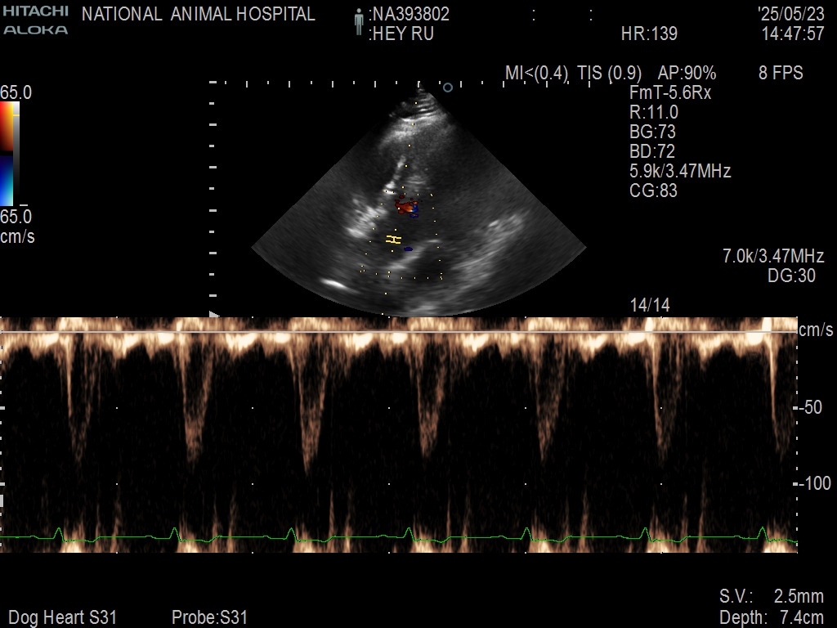Select the Dog Heart S31 preset label
837x628 pixels.
(x=62, y=617)
